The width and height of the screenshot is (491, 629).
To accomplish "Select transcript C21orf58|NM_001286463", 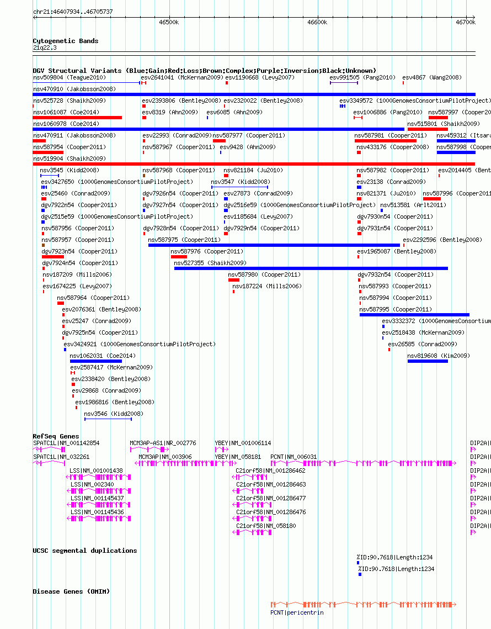I will [271, 484].
